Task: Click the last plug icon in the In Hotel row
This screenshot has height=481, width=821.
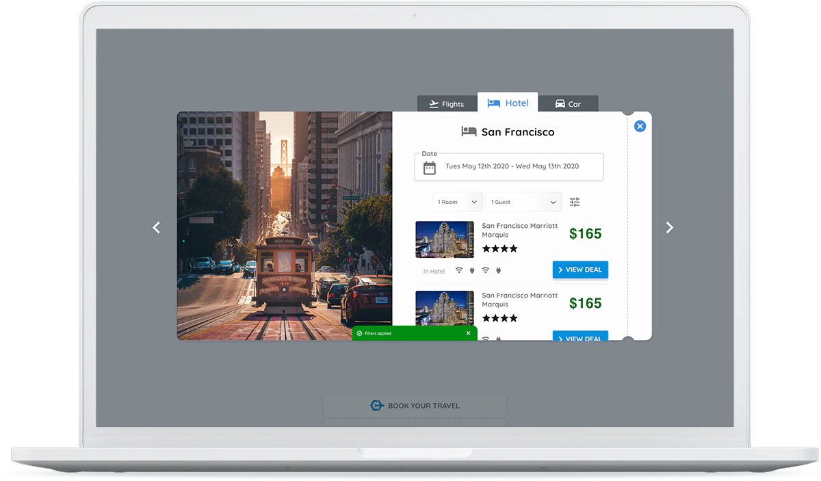Action: (x=498, y=270)
